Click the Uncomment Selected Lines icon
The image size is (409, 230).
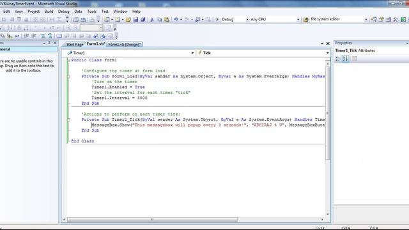click(x=50, y=36)
